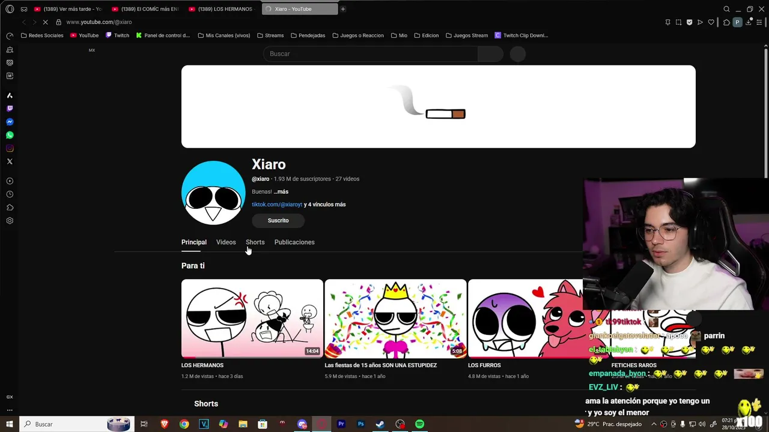Click the address bar URL
This screenshot has width=769, height=432.
pos(99,22)
